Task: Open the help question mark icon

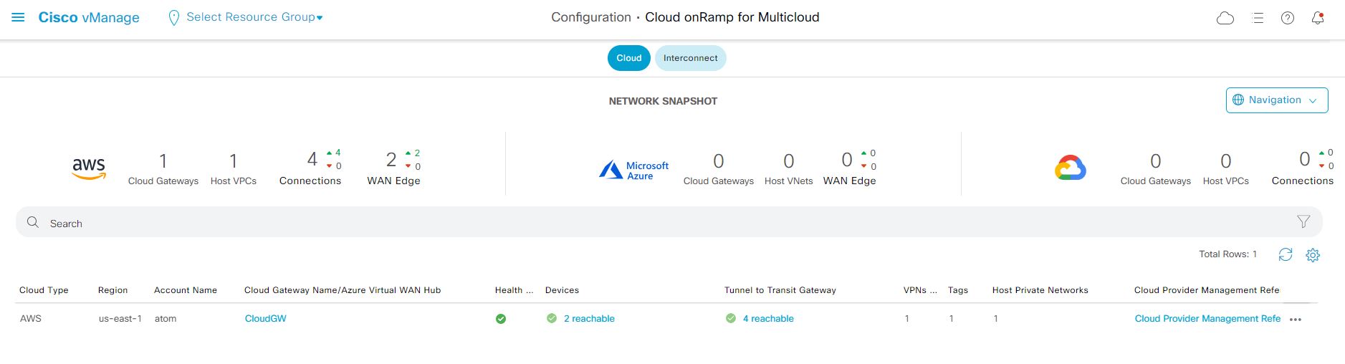Action: (x=1288, y=19)
